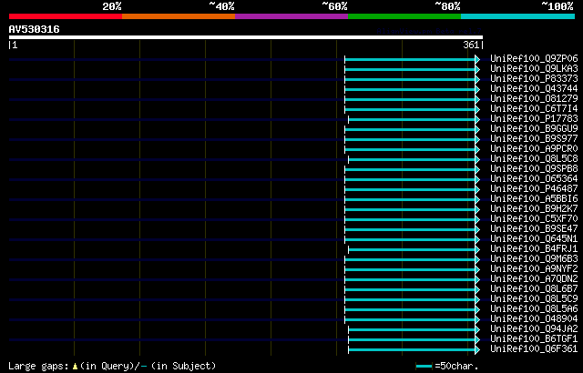Click the UniRef100_O81279 label
The height and width of the screenshot is (373, 583).
534,99
